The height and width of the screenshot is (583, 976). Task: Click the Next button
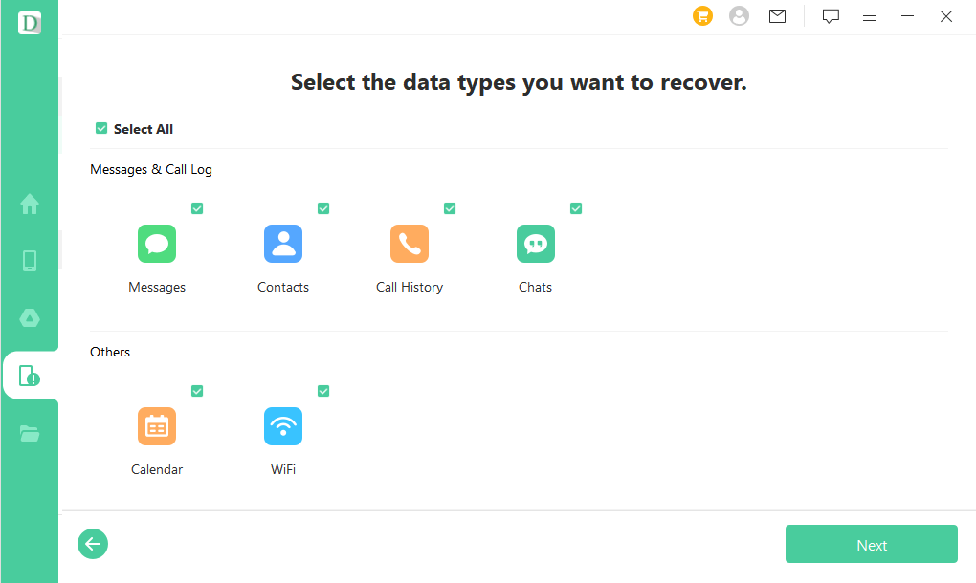pos(871,545)
